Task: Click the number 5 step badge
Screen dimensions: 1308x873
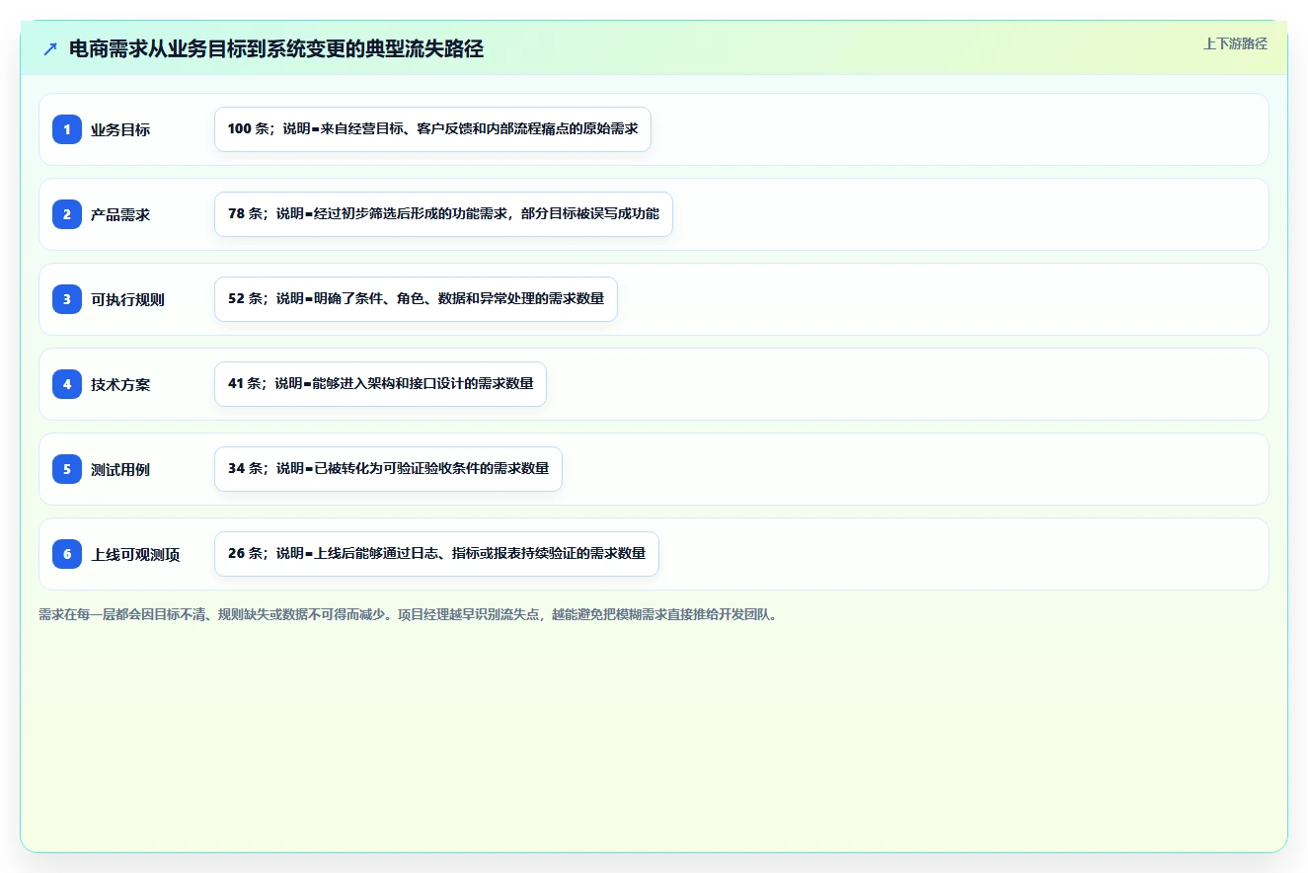Action: [67, 469]
